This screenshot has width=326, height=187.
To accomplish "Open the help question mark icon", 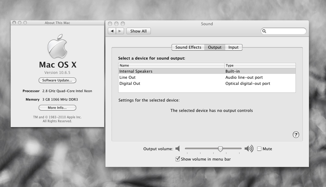I will pos(296,135).
